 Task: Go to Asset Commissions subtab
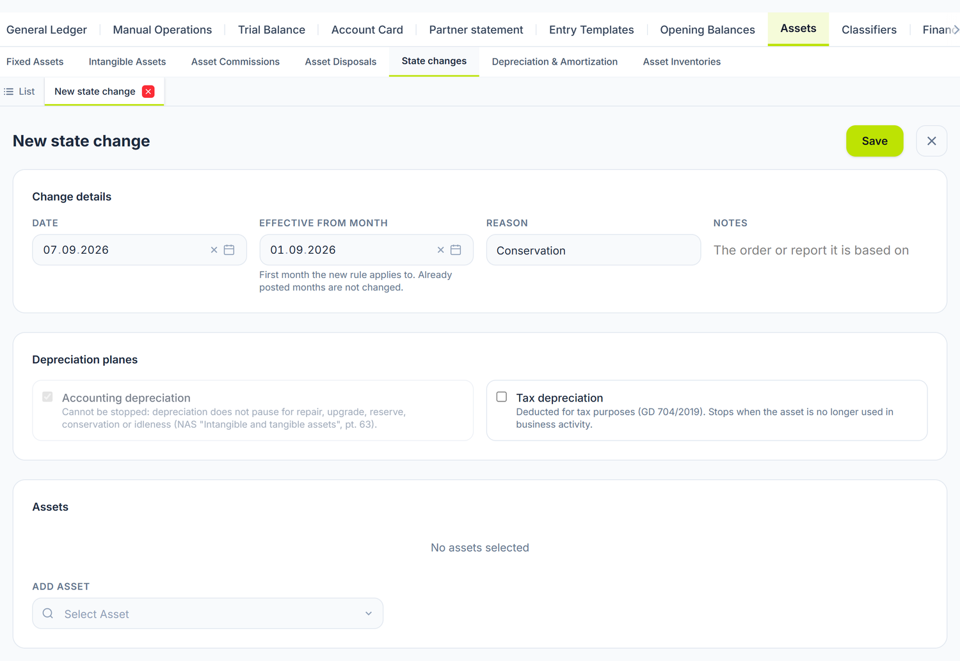click(x=236, y=61)
